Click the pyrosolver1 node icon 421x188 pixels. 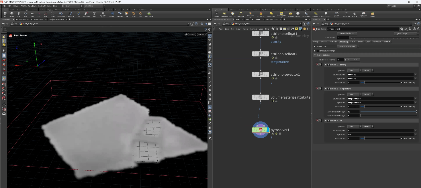click(x=261, y=130)
